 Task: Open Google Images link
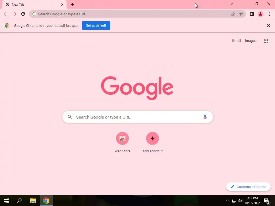(251, 41)
